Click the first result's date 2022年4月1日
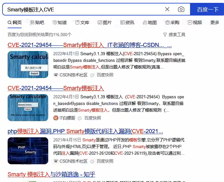The height and width of the screenshot is (182, 224). pos(66,54)
